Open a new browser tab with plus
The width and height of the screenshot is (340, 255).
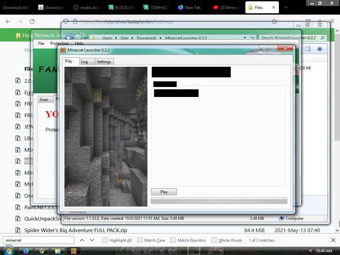pyautogui.click(x=286, y=8)
